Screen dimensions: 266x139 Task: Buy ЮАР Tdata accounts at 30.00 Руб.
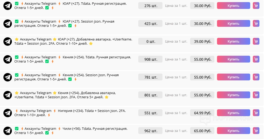233,6
